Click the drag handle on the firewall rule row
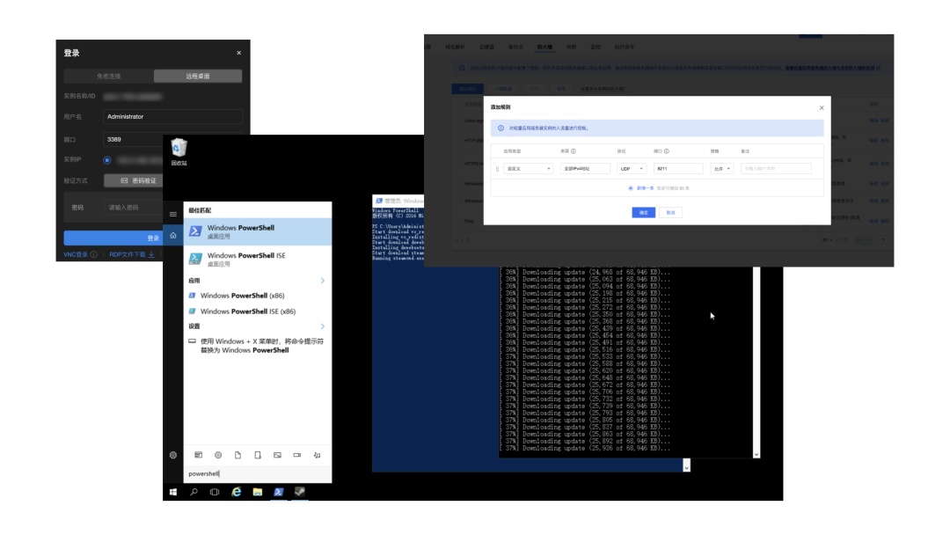 pyautogui.click(x=497, y=169)
